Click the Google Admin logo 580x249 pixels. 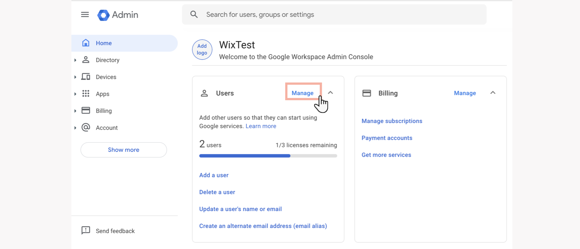118,15
